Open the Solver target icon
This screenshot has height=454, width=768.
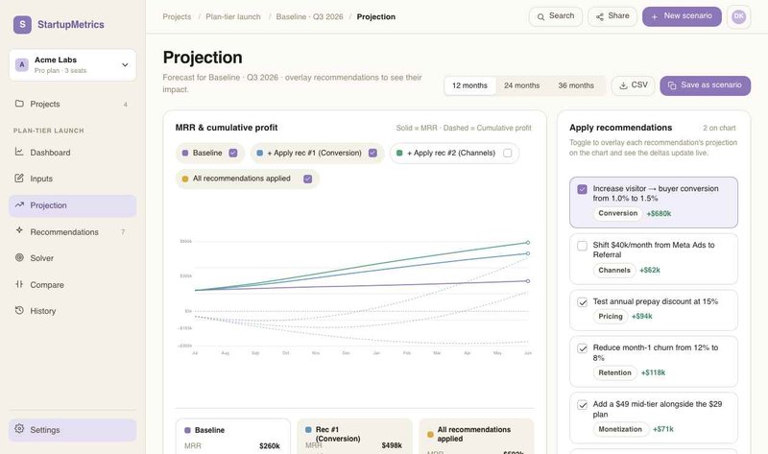click(x=19, y=257)
